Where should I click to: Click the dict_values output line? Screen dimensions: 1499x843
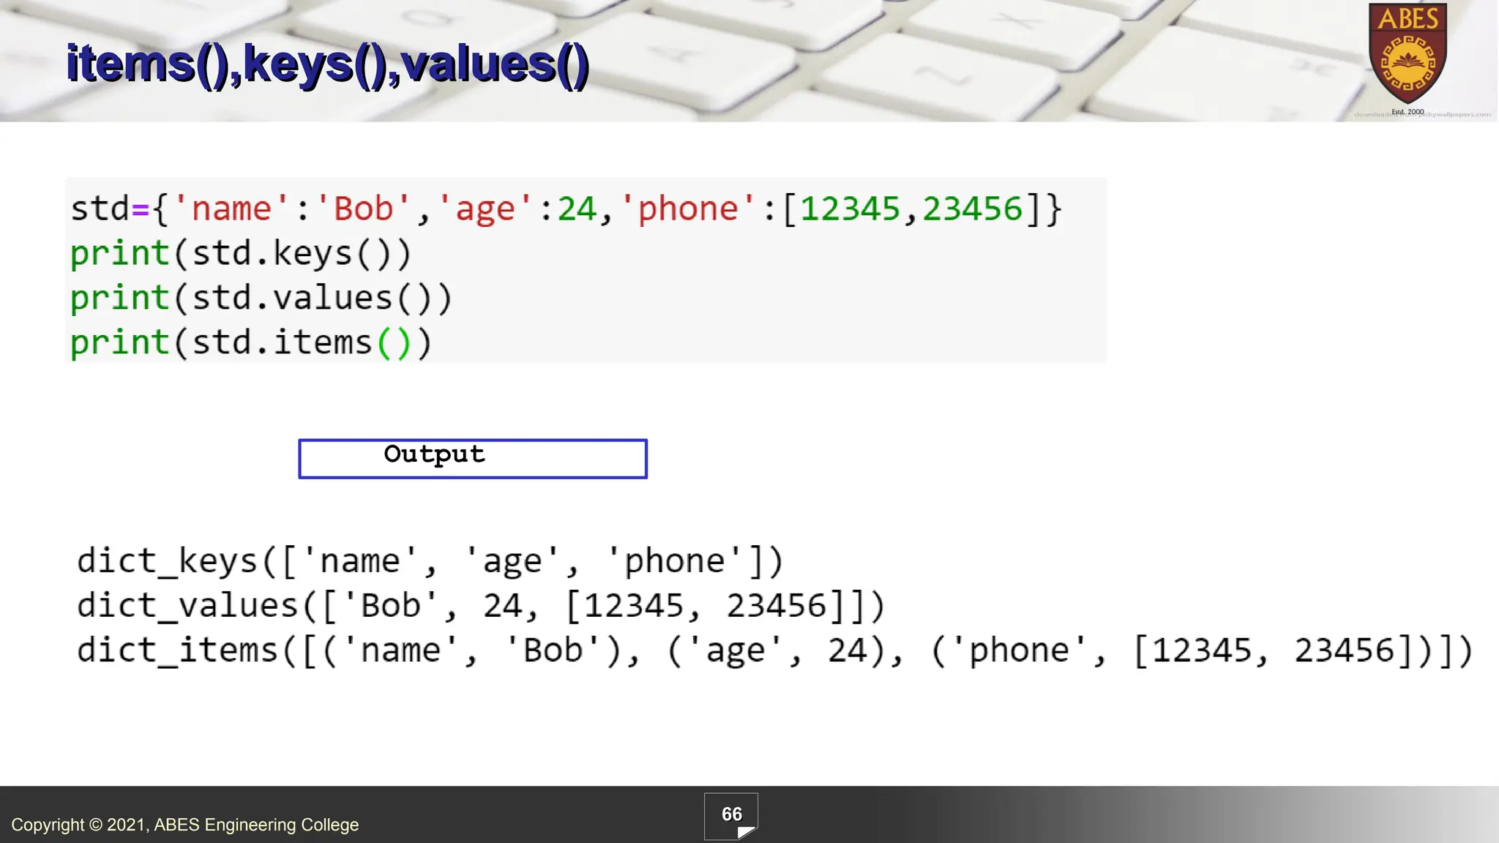(x=481, y=607)
